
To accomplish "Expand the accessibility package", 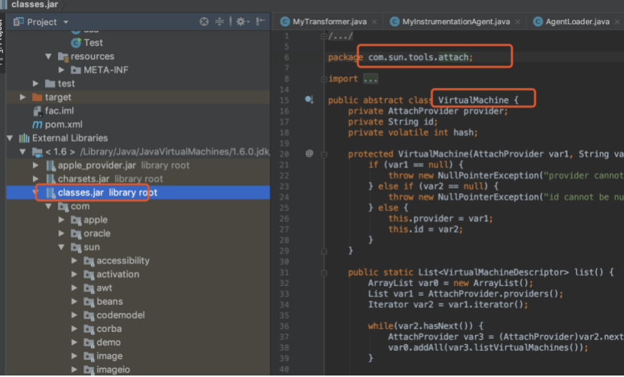I will [x=74, y=261].
